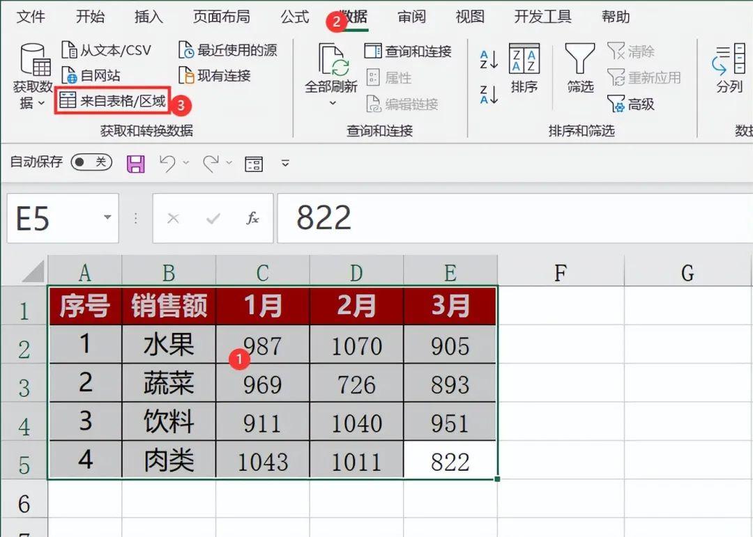Click the 全部刷新 (Refresh All) icon
Image resolution: width=753 pixels, height=537 pixels.
[x=332, y=63]
